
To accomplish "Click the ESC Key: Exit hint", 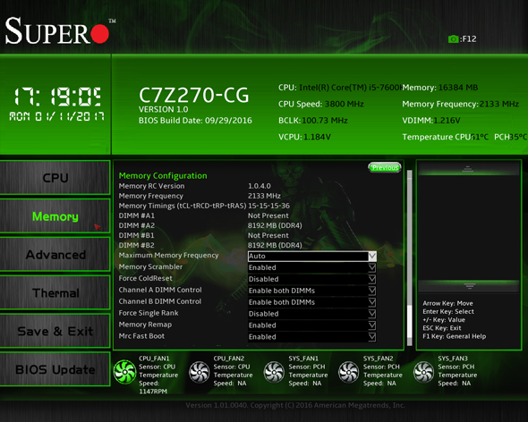I will click(x=442, y=328).
